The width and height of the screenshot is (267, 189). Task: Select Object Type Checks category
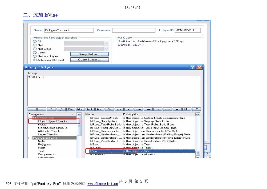53,121
